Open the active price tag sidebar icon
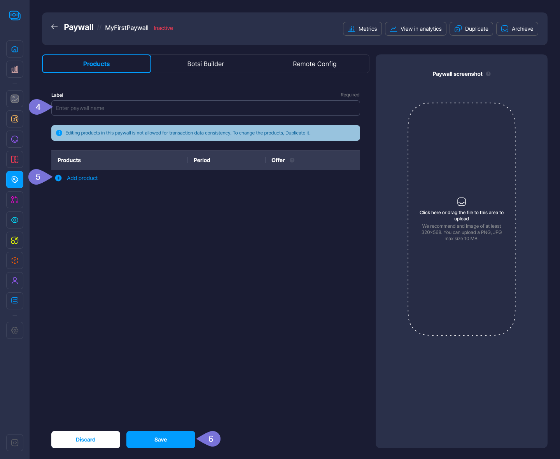Image resolution: width=560 pixels, height=459 pixels. click(15, 180)
